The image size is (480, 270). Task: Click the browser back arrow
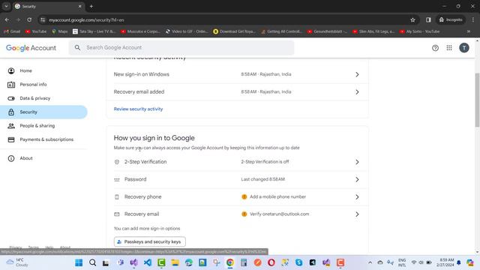coord(7,20)
